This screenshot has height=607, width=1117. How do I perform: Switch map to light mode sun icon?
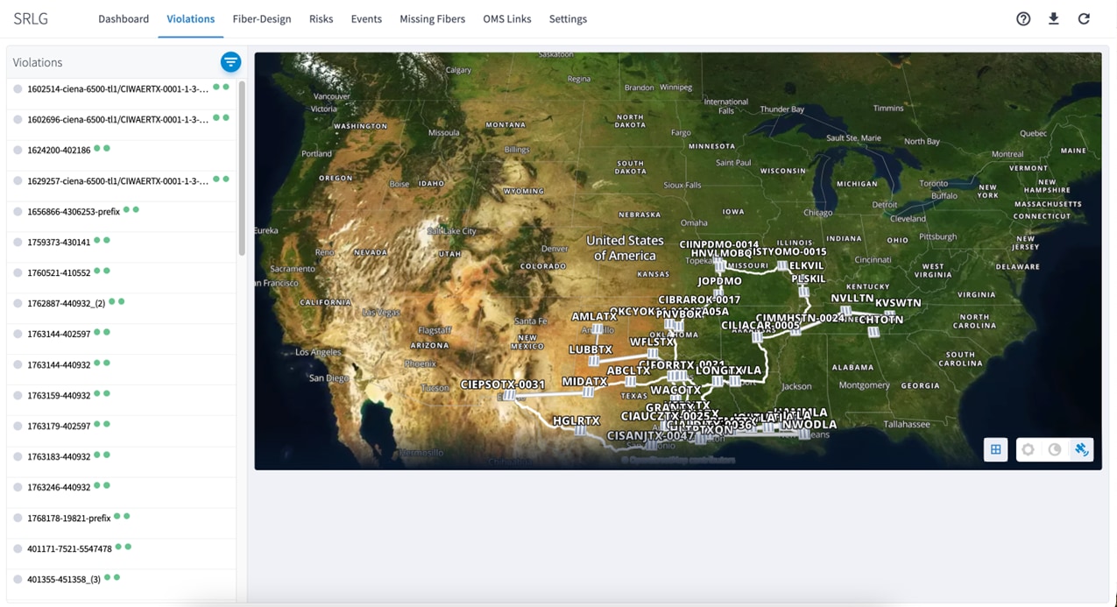click(1029, 449)
